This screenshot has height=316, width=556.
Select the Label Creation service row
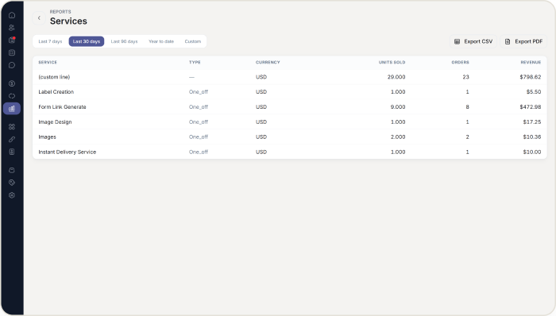point(290,92)
